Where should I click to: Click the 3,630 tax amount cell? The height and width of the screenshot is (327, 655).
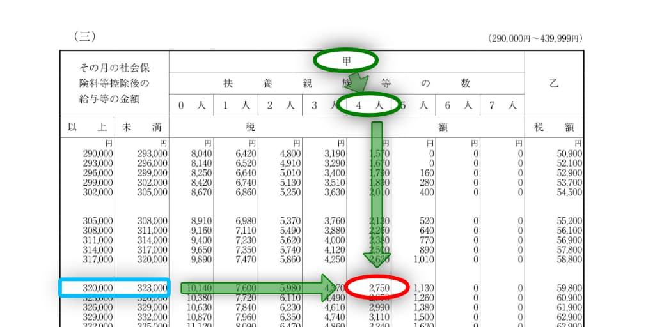click(x=335, y=192)
